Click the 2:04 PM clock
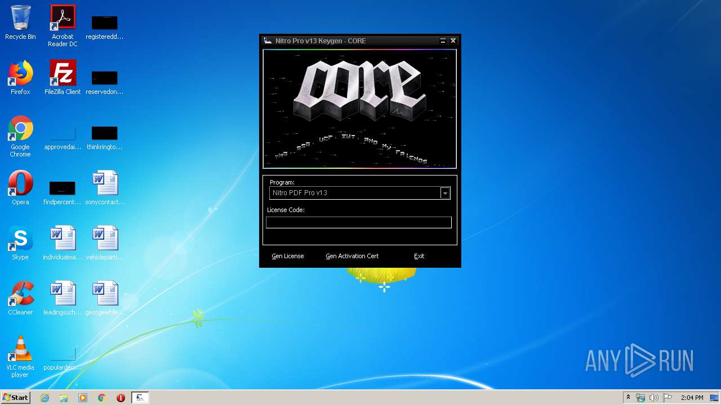Image resolution: width=721 pixels, height=405 pixels. click(x=692, y=398)
